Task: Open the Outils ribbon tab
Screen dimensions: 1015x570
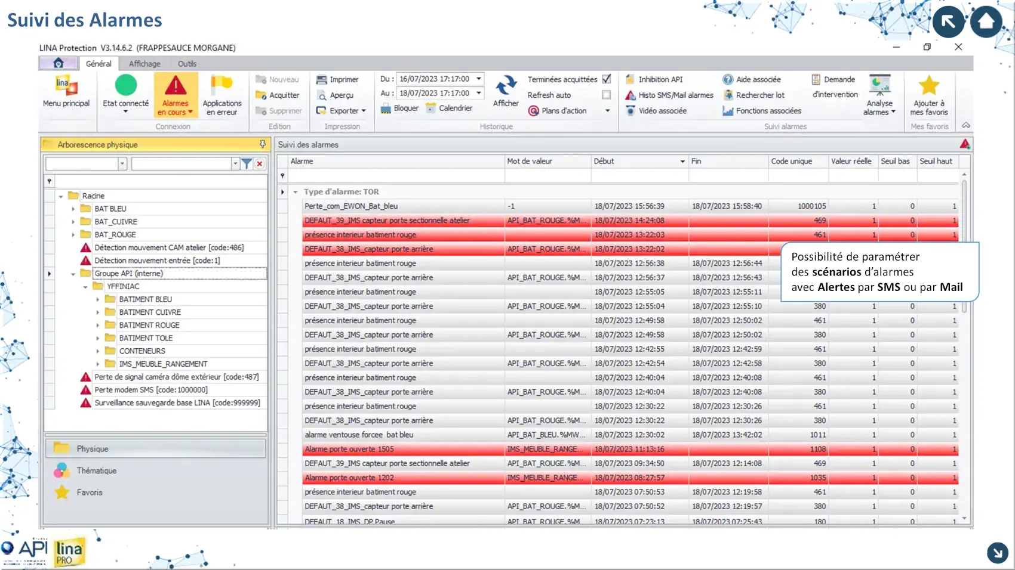Action: (x=187, y=64)
